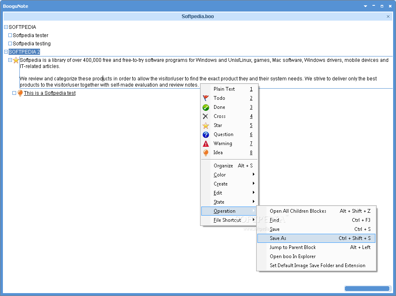Toggle the box next to Softpedia tester
Image resolution: width=396 pixels, height=296 pixels.
click(10, 35)
